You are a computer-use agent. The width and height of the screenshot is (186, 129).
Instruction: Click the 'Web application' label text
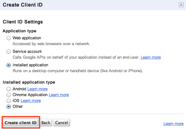[x=27, y=38]
